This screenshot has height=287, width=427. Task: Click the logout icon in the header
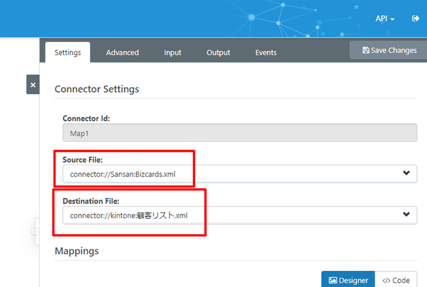point(416,19)
